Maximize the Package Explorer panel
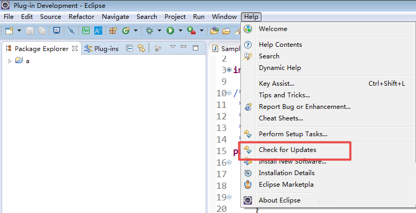 point(196,48)
